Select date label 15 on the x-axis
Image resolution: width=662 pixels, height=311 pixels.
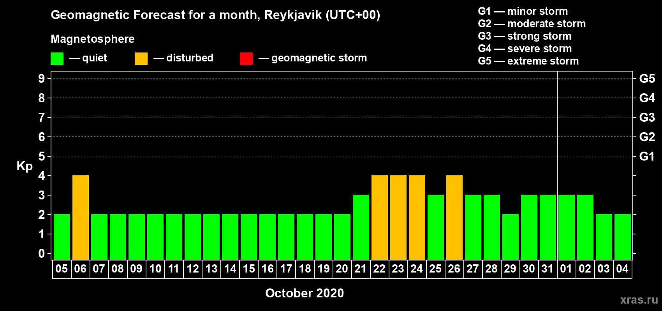pyautogui.click(x=249, y=269)
